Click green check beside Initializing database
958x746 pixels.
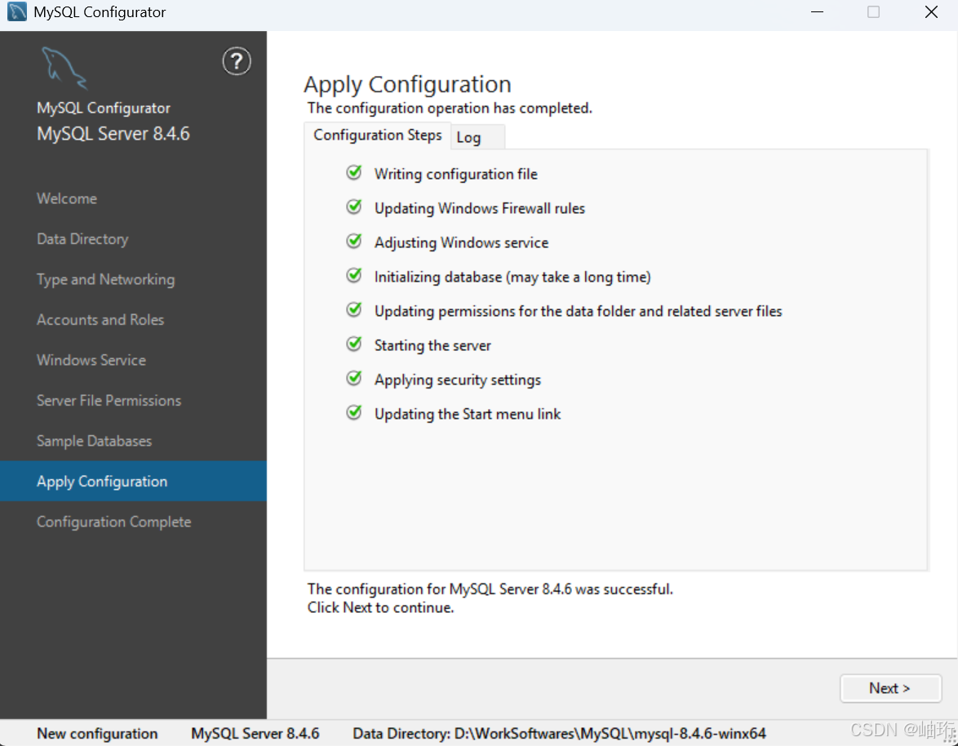pos(354,276)
